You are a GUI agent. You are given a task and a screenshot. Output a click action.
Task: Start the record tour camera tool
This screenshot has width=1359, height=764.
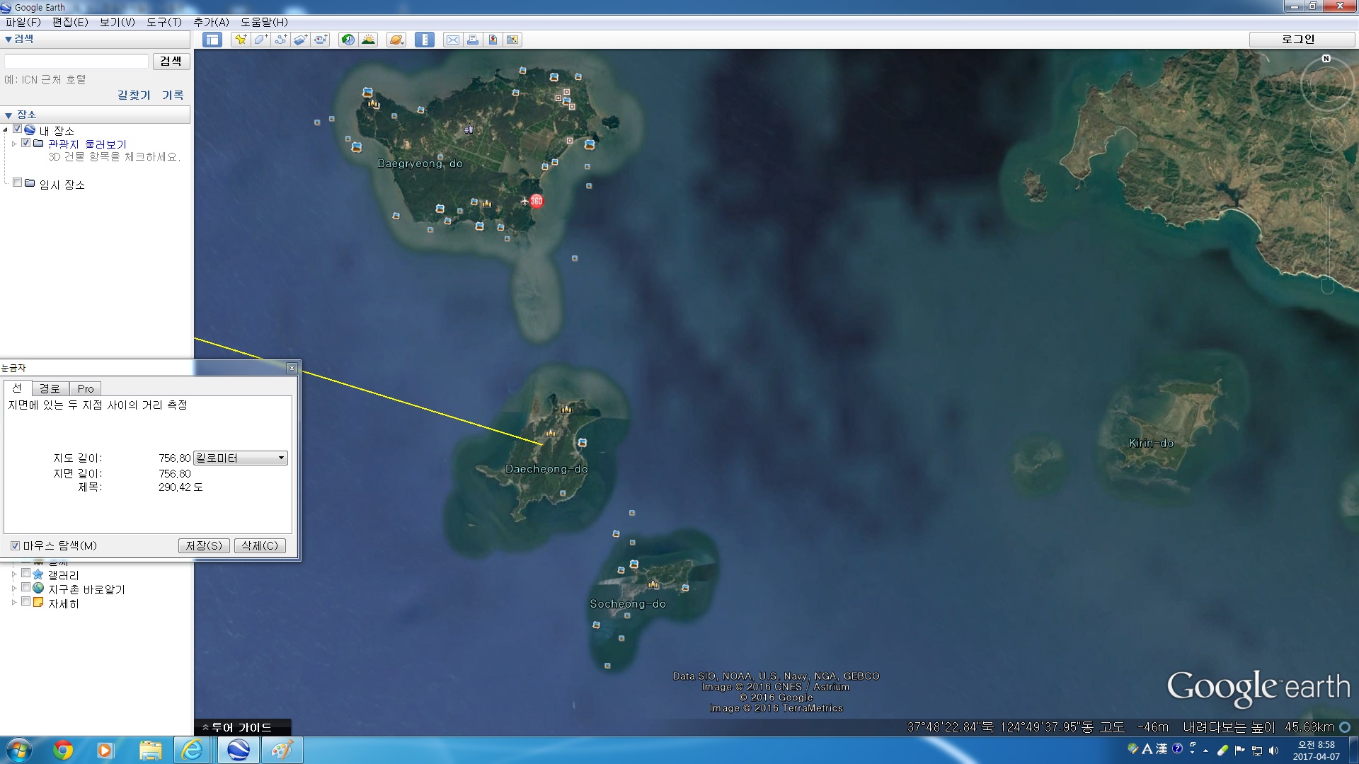coord(321,40)
